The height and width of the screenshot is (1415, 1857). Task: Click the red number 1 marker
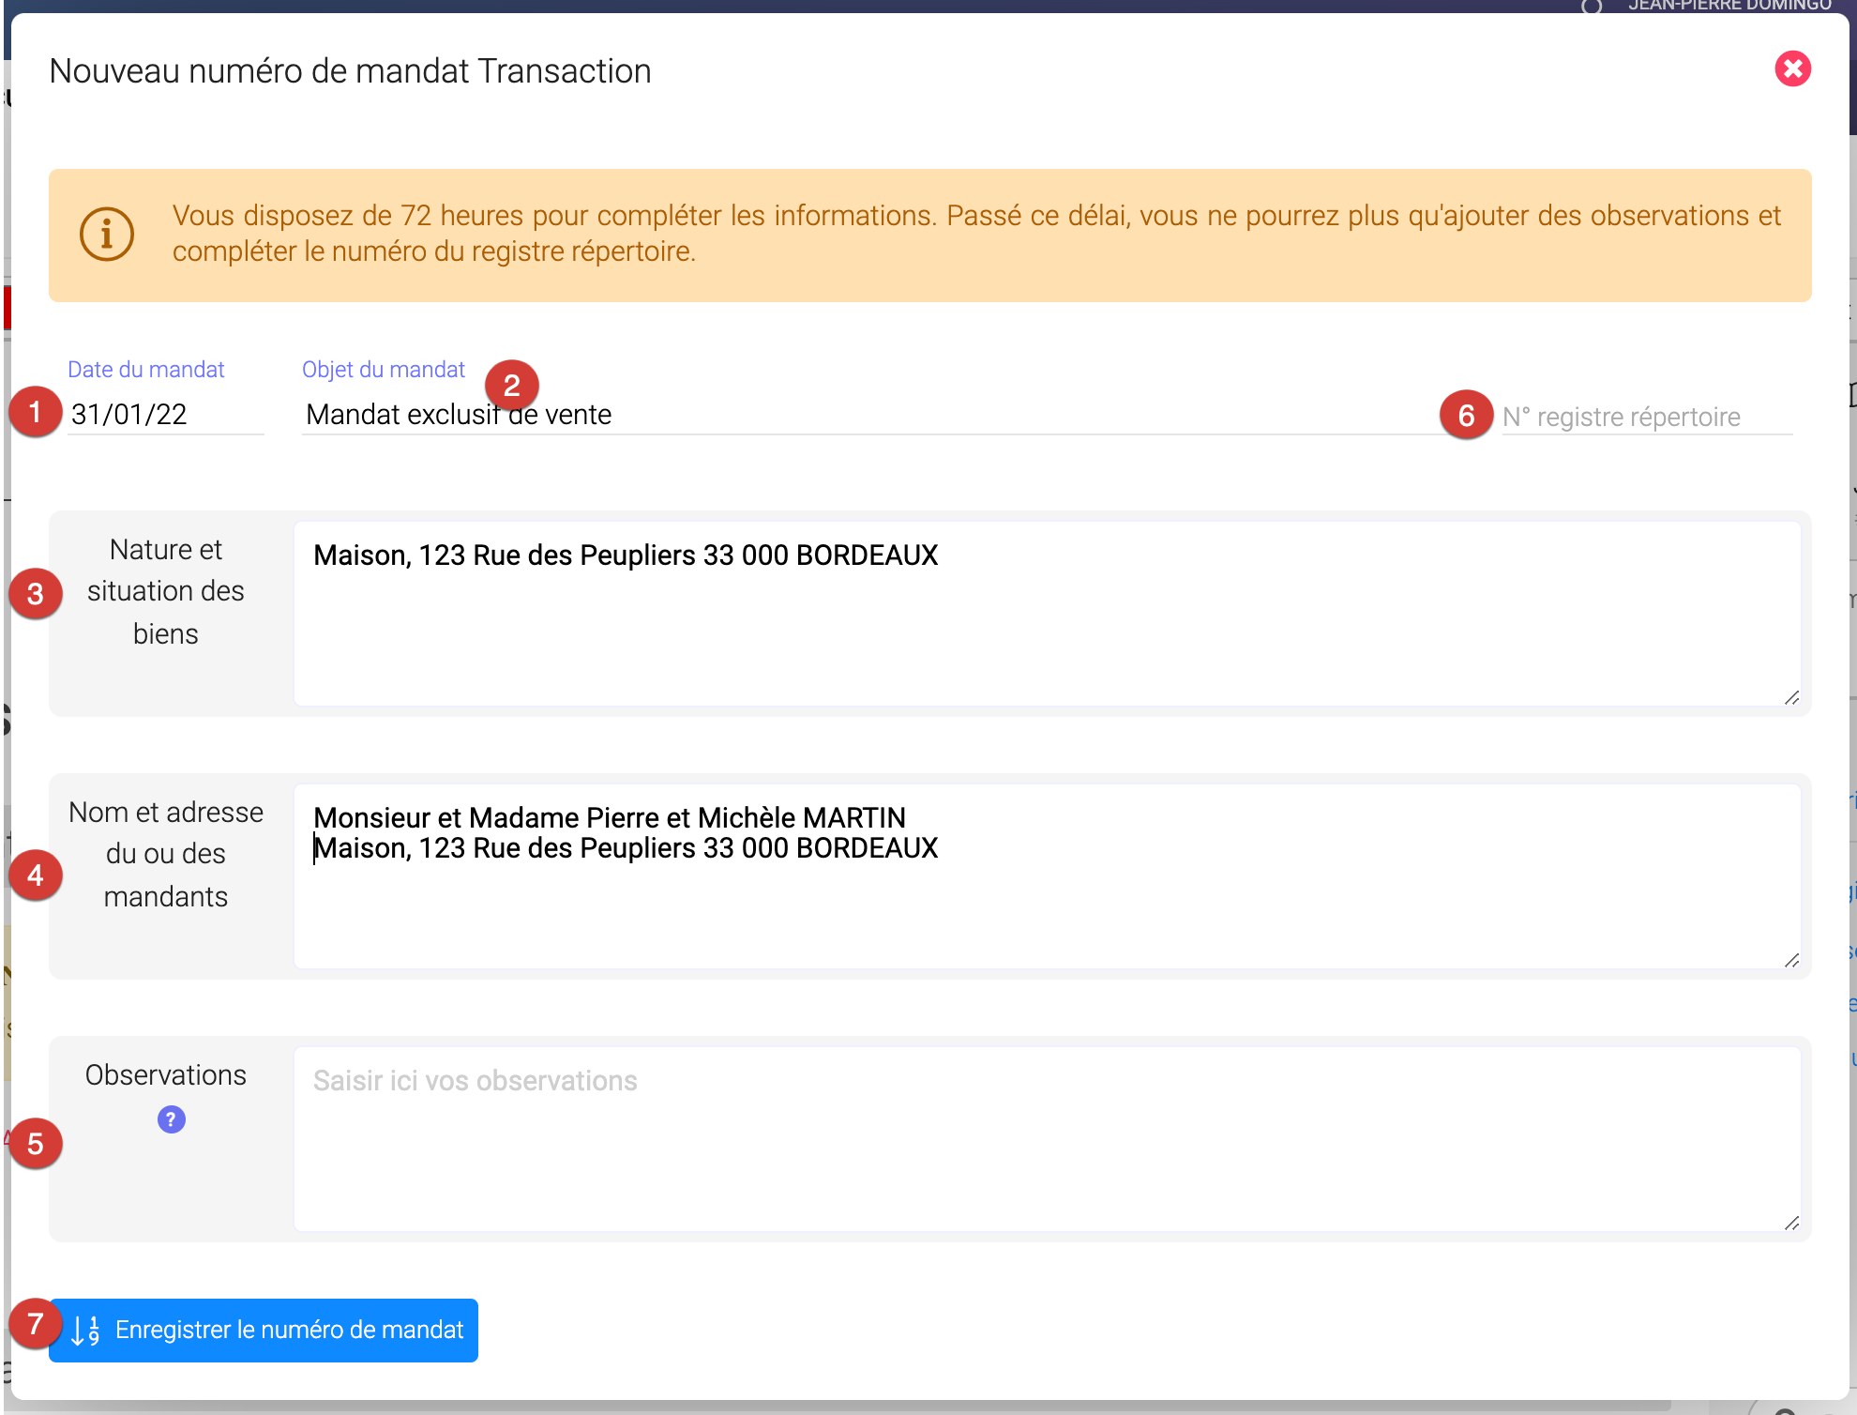36,412
